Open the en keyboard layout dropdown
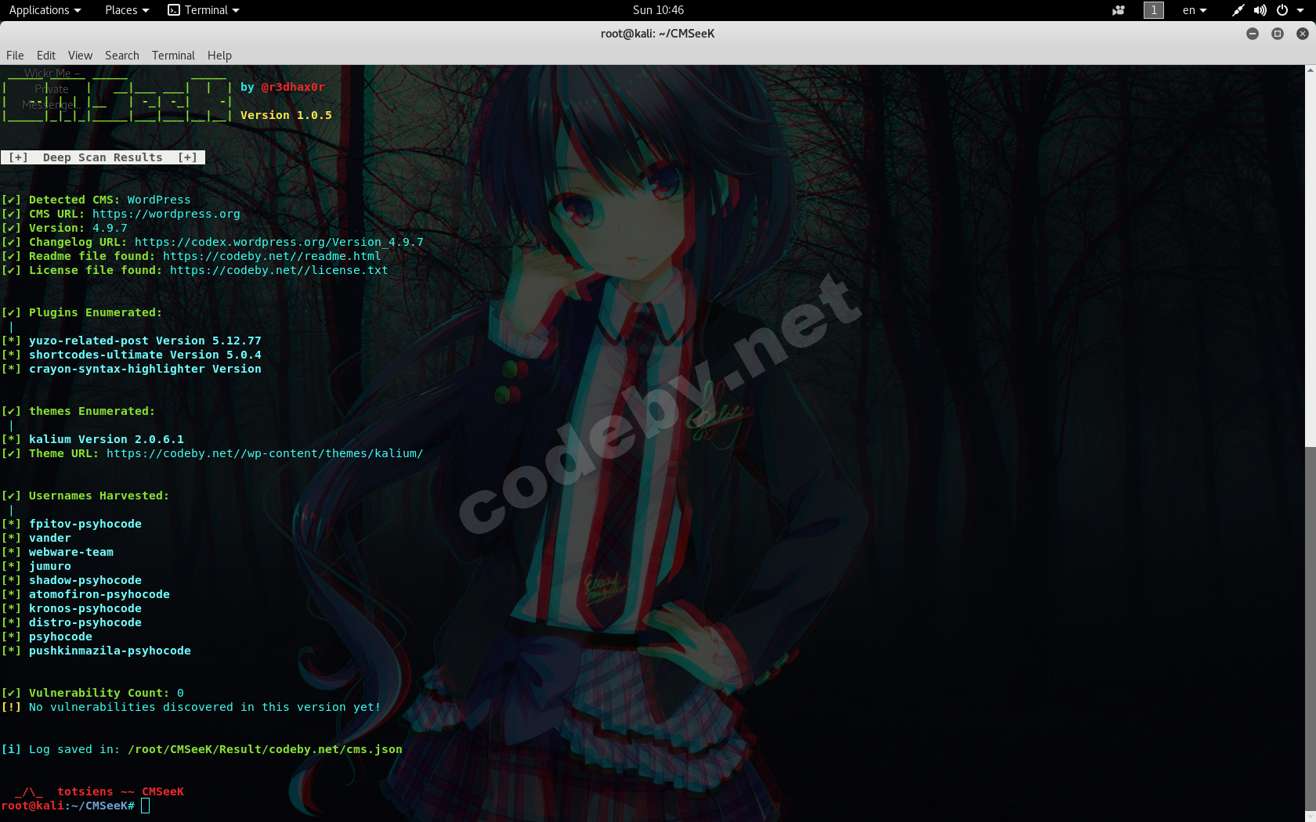1316x822 pixels. click(x=1195, y=10)
